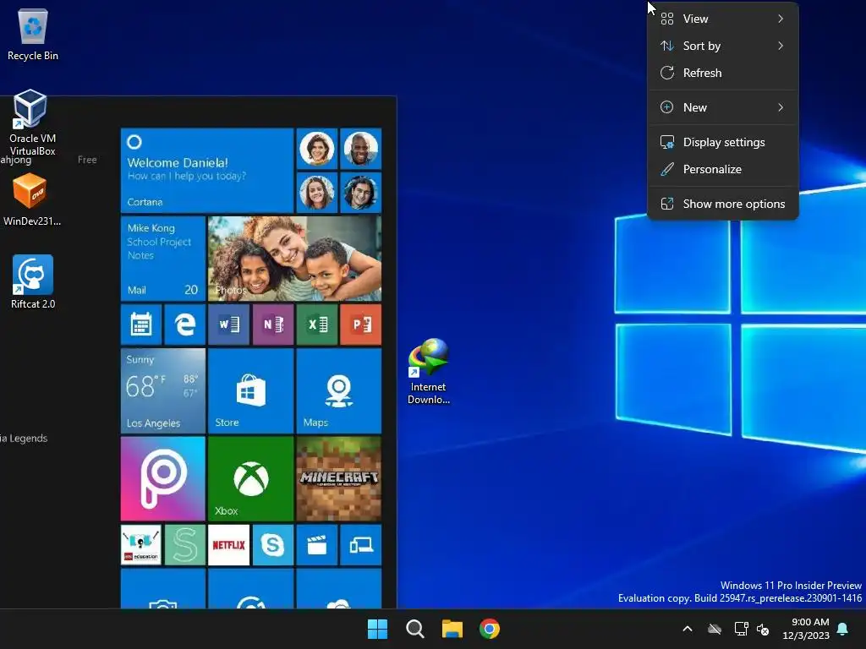The height and width of the screenshot is (649, 866).
Task: Open Oracle VM VirtualBox desktop icon
Action: 32,123
